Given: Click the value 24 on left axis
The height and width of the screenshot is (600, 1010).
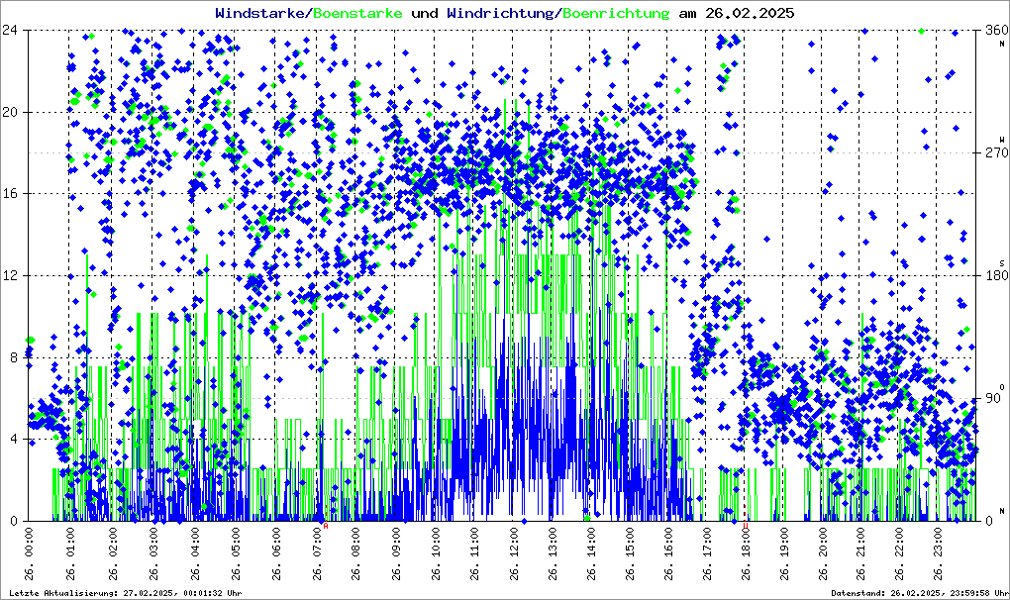Looking at the screenshot, I should [x=14, y=30].
